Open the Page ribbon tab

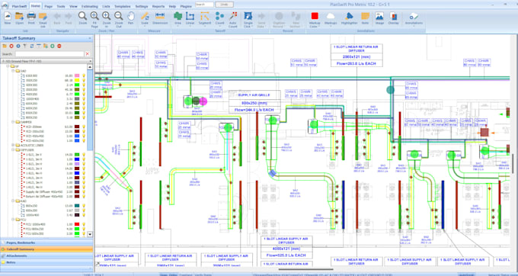tap(48, 6)
